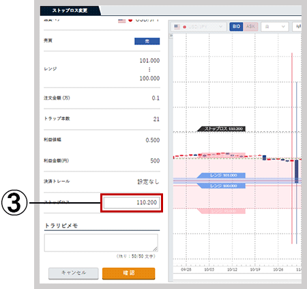The width and height of the screenshot is (307, 289).
Task: Collapse the chart side panel arrow
Action: pyautogui.click(x=171, y=36)
